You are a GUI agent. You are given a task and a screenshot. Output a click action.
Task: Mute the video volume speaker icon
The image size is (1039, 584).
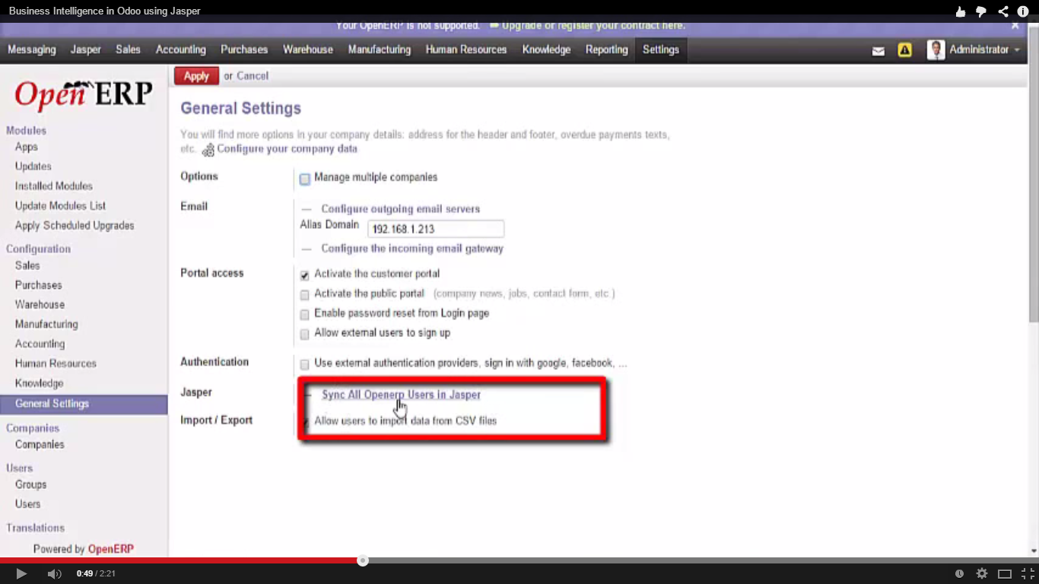54,573
